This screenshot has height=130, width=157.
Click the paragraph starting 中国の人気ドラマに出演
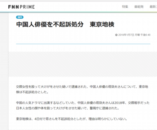click(83, 105)
